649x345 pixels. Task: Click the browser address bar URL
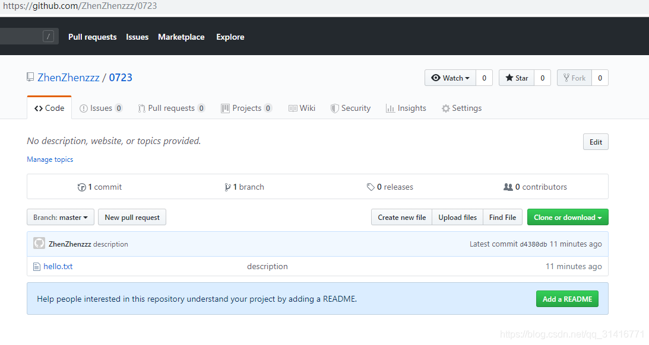click(x=80, y=6)
